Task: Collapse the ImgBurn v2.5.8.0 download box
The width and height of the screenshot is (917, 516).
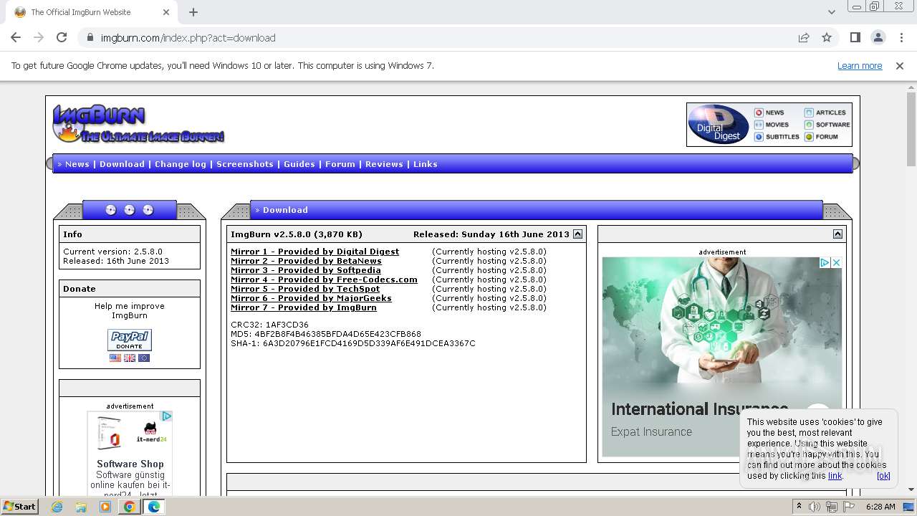Action: click(578, 234)
